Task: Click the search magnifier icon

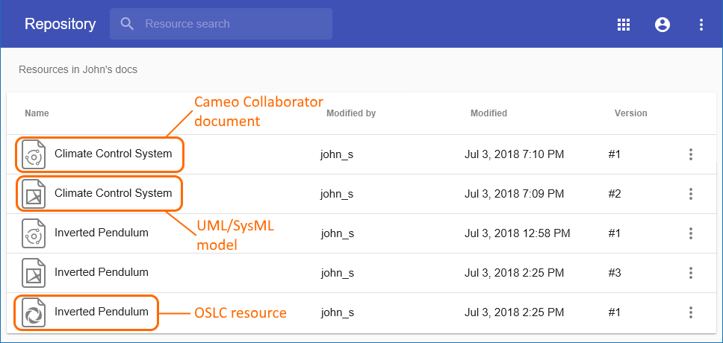Action: tap(127, 24)
